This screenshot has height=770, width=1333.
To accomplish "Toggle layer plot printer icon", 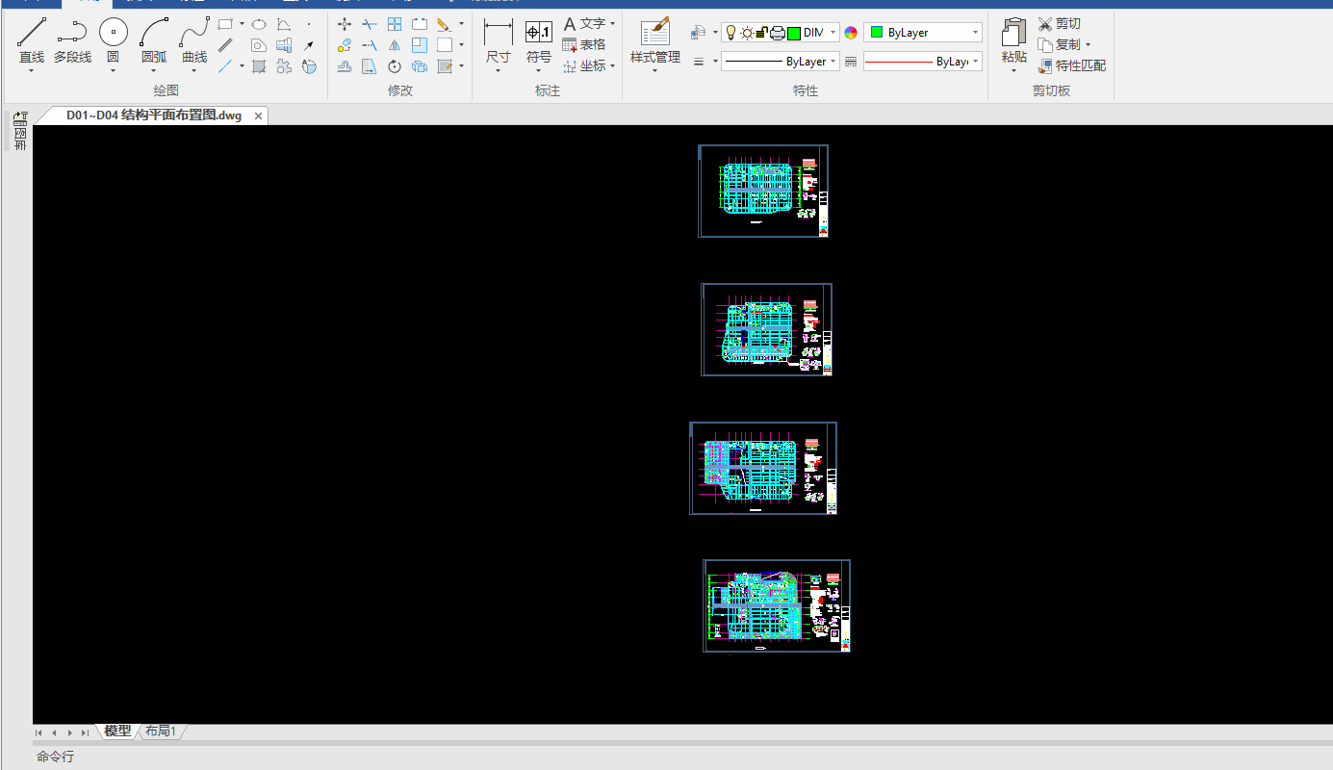I will 778,33.
